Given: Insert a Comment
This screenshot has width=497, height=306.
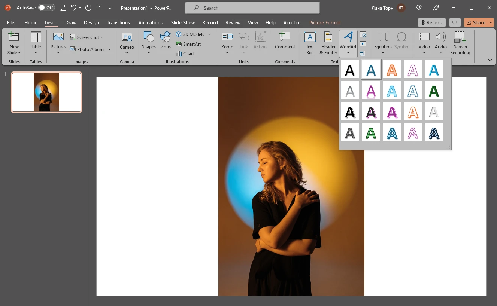Looking at the screenshot, I should pyautogui.click(x=285, y=41).
